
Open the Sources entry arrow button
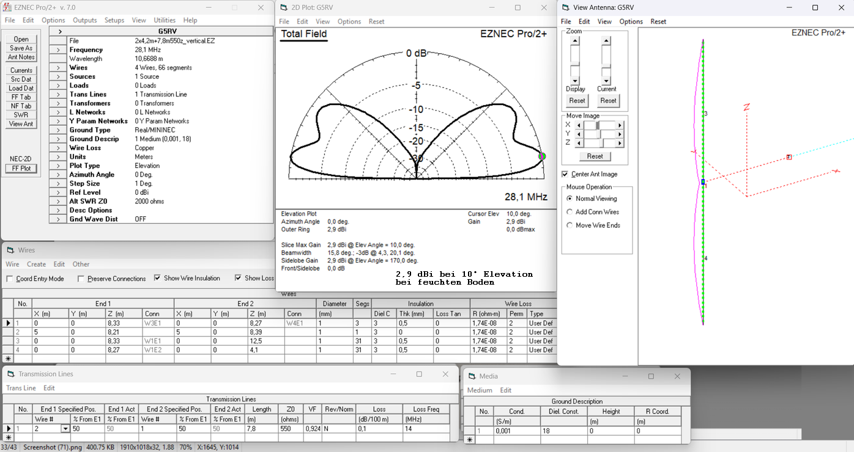pyautogui.click(x=58, y=76)
